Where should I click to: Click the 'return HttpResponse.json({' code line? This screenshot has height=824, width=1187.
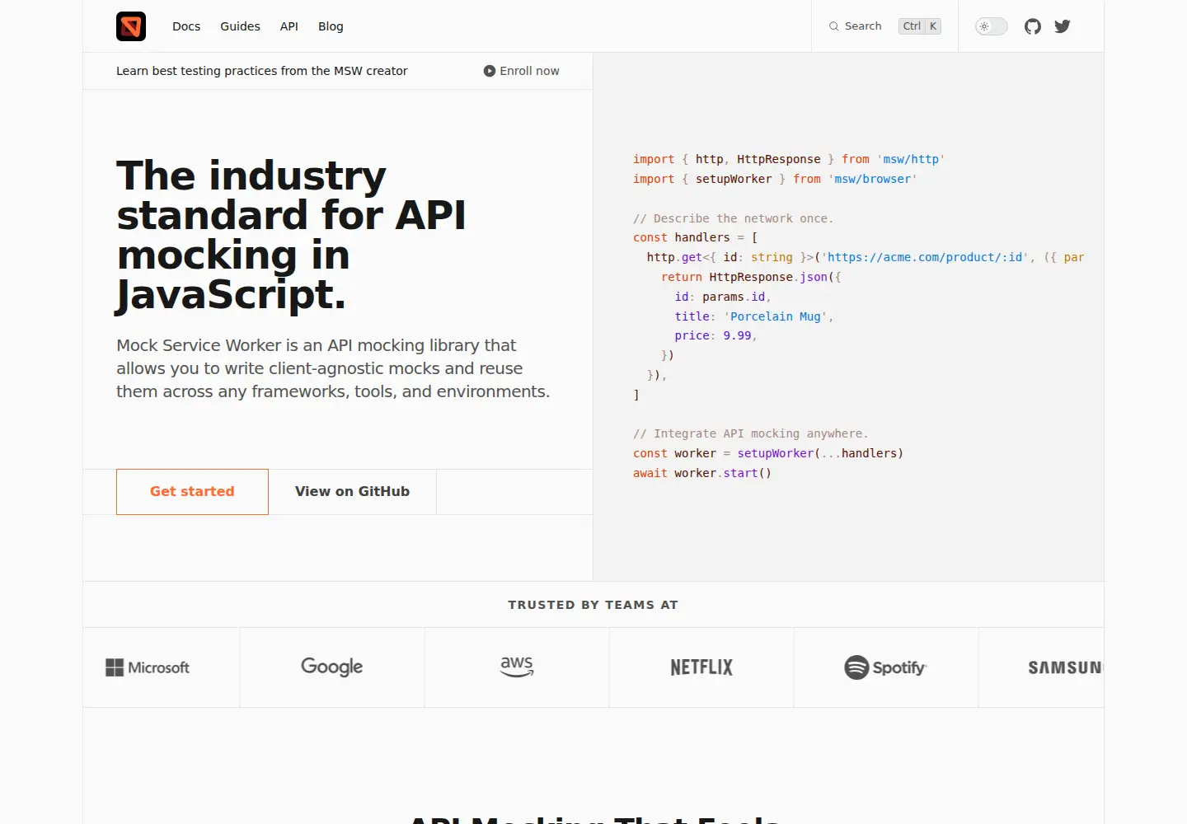(x=751, y=277)
